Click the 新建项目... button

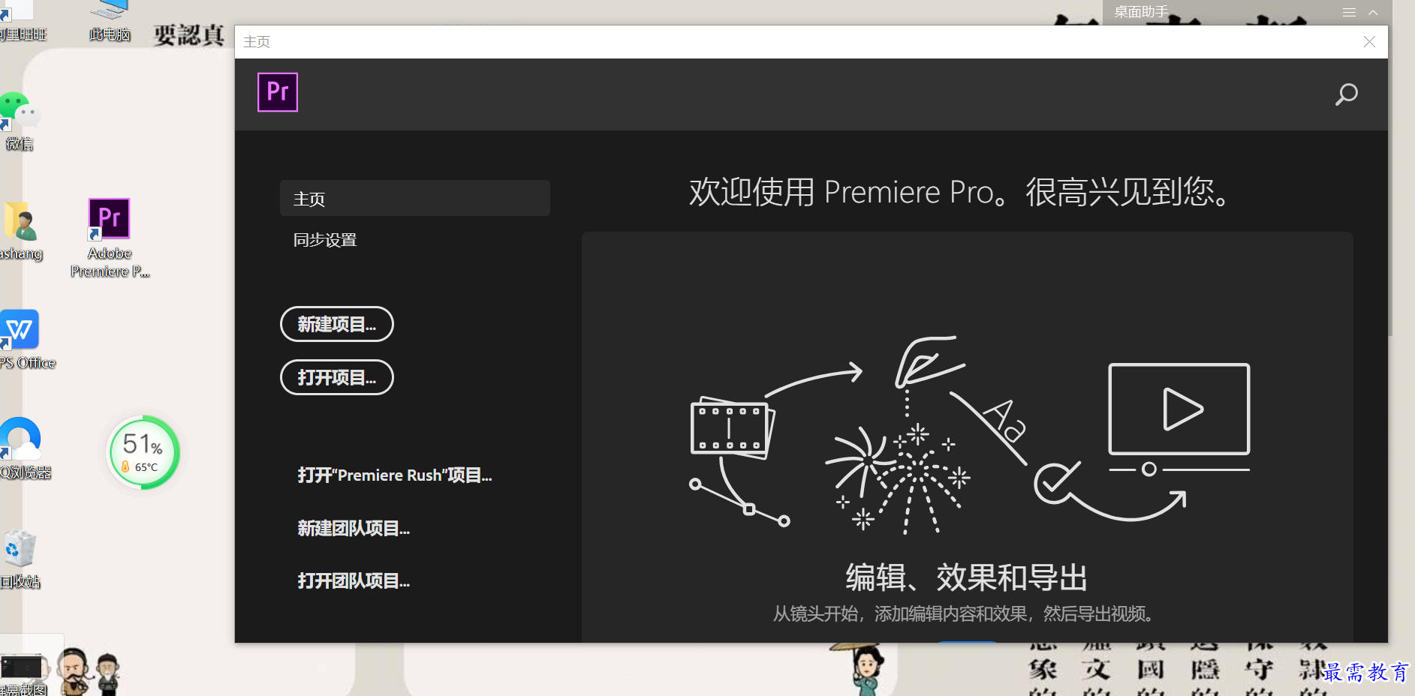pos(337,324)
